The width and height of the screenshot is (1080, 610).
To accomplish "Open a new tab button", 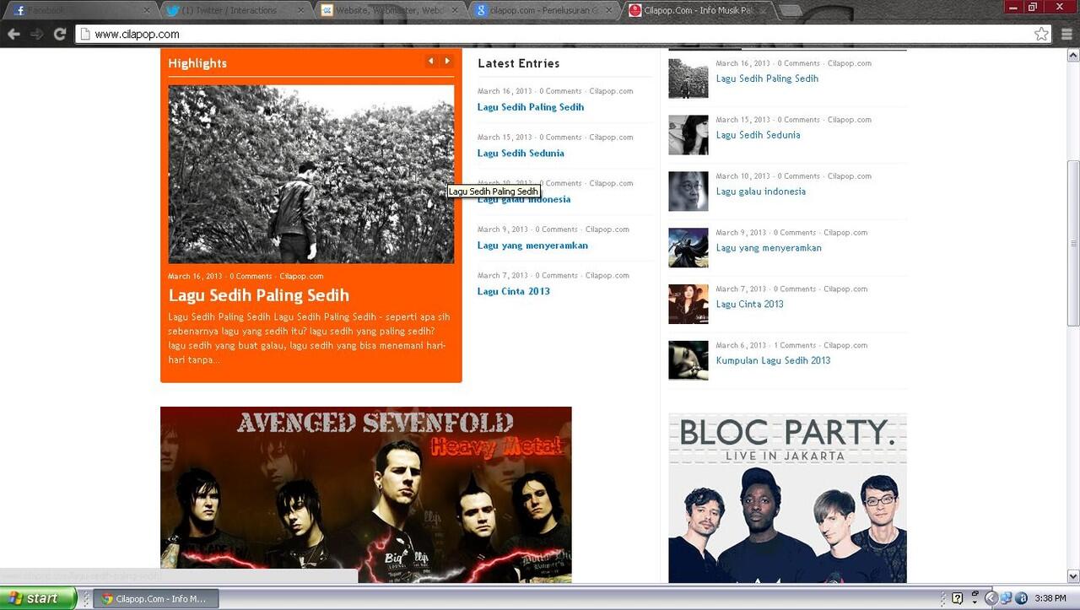I will tap(791, 10).
